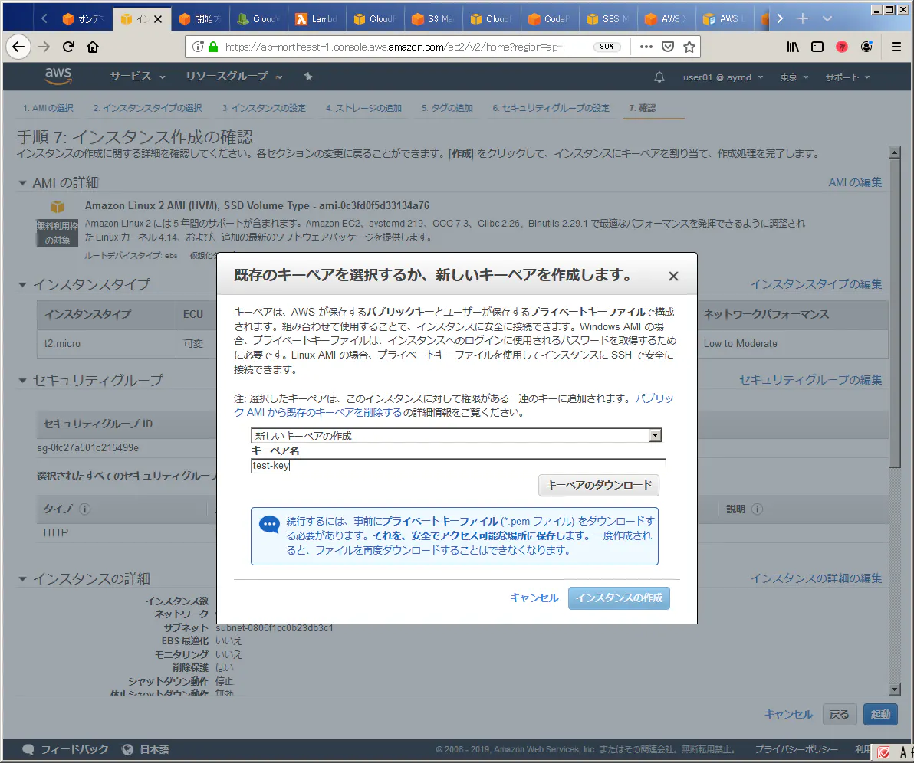Open the notifications bell
Screen dimensions: 914x763
coord(659,77)
